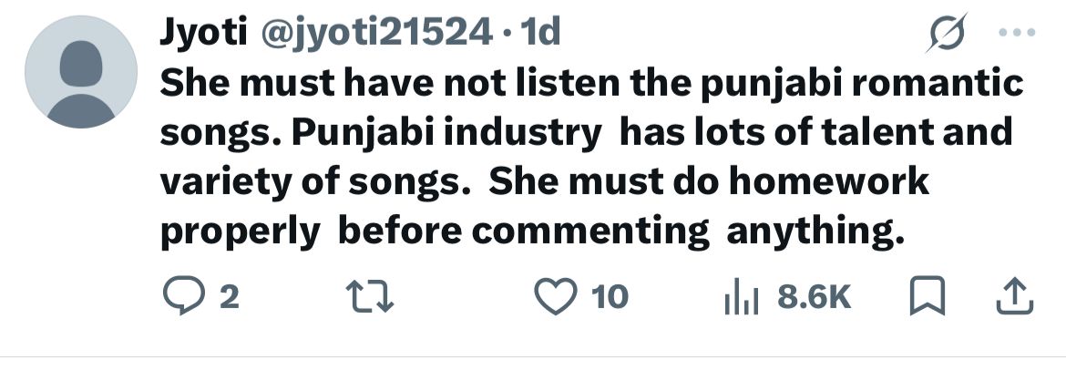Click the like count '10'
This screenshot has height=381, width=1066.
[610, 296]
